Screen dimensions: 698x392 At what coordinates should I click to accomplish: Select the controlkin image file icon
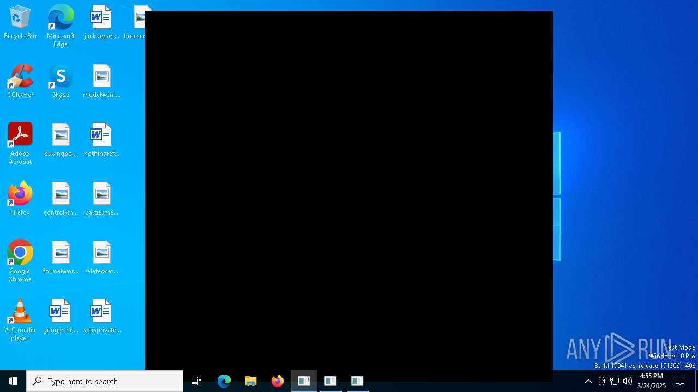[61, 199]
